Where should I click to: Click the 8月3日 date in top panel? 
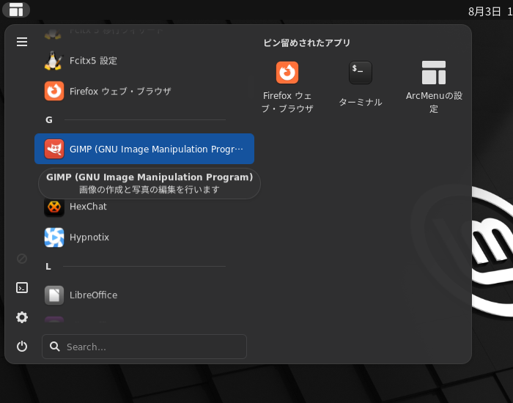click(484, 12)
